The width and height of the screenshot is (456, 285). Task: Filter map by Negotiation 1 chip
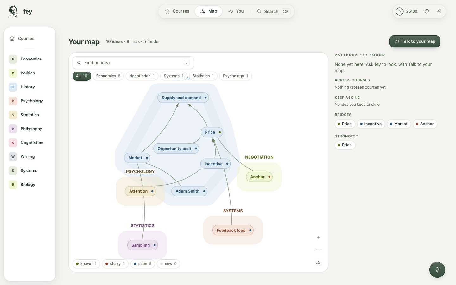[x=142, y=76]
